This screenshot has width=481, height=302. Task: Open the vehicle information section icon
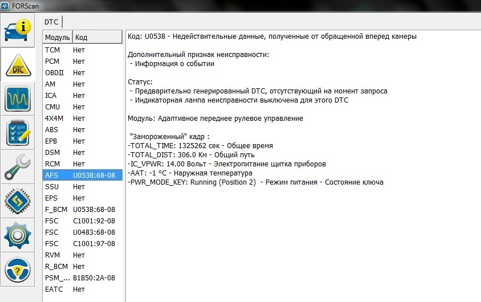[18, 30]
